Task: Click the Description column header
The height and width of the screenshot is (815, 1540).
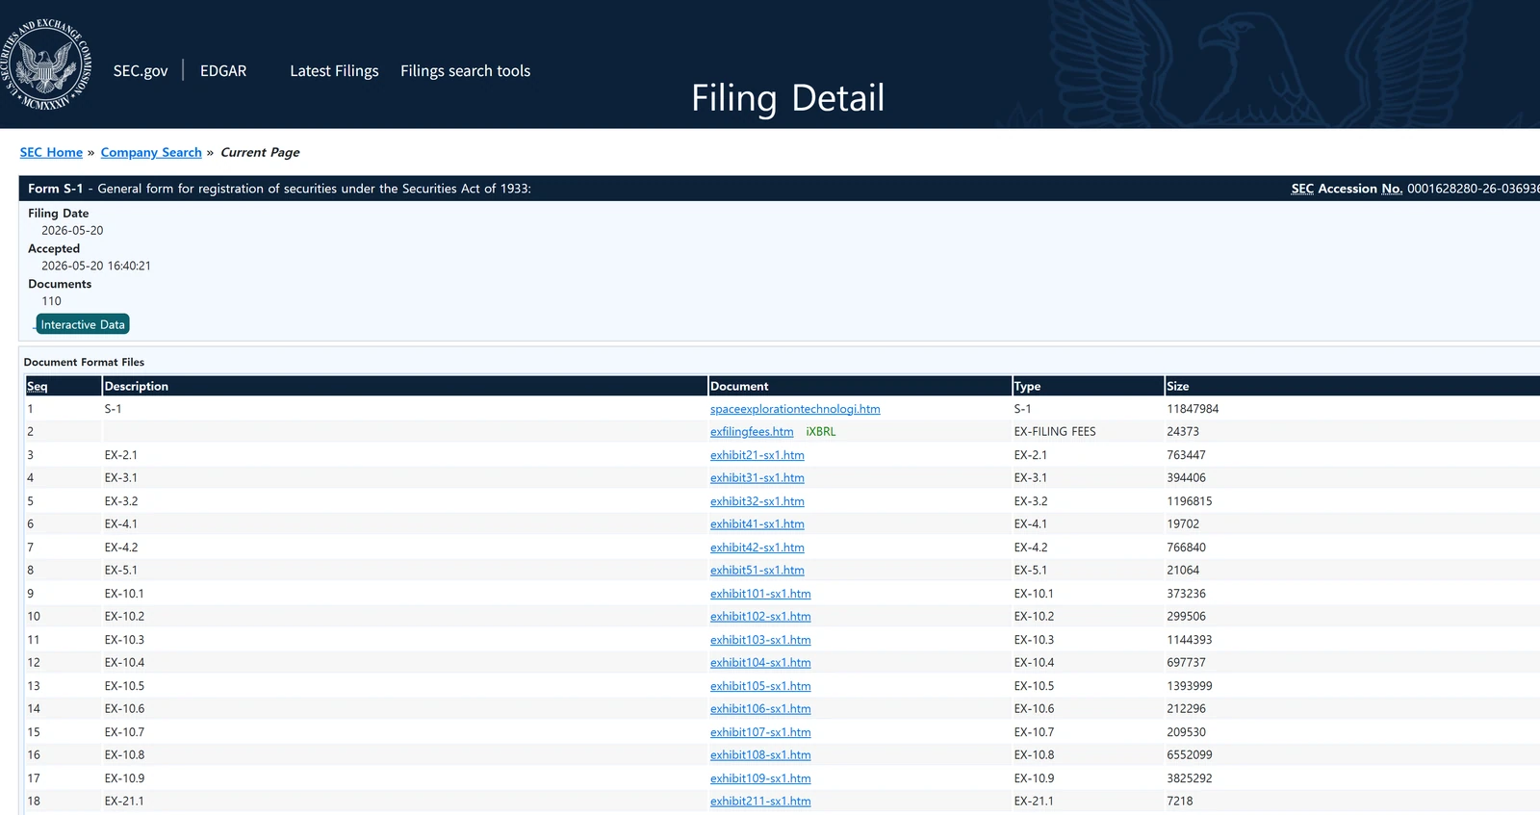Action: click(137, 386)
